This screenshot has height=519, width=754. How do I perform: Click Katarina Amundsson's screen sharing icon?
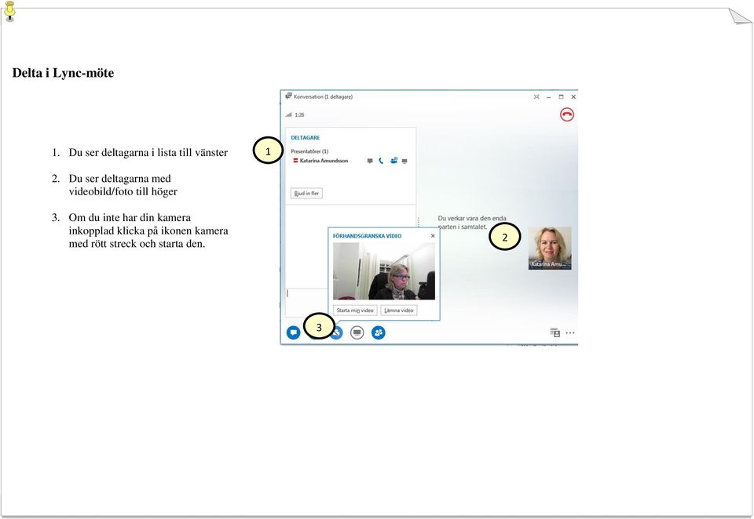[x=404, y=161]
